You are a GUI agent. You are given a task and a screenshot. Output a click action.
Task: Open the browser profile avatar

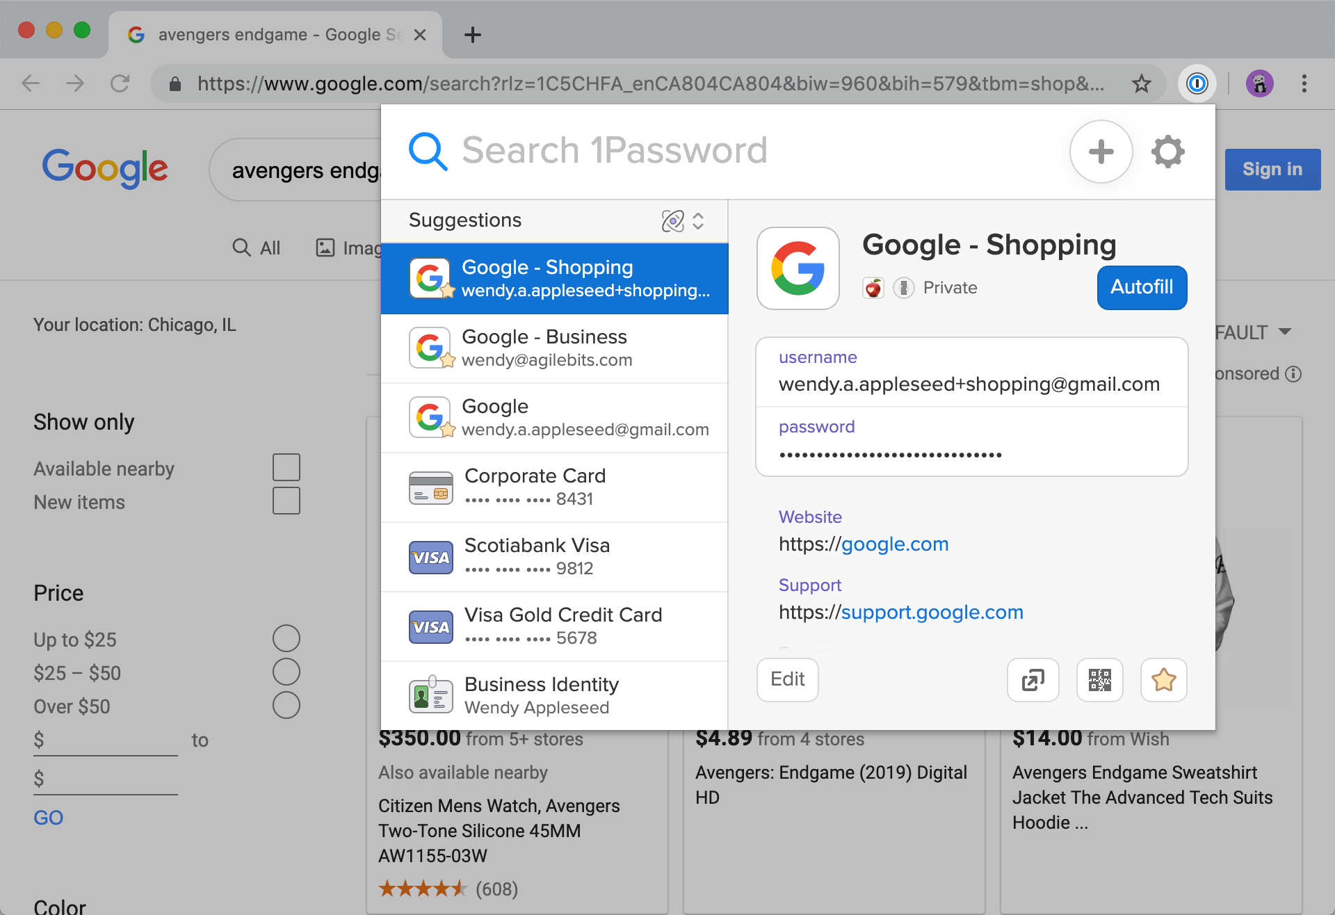(x=1260, y=83)
